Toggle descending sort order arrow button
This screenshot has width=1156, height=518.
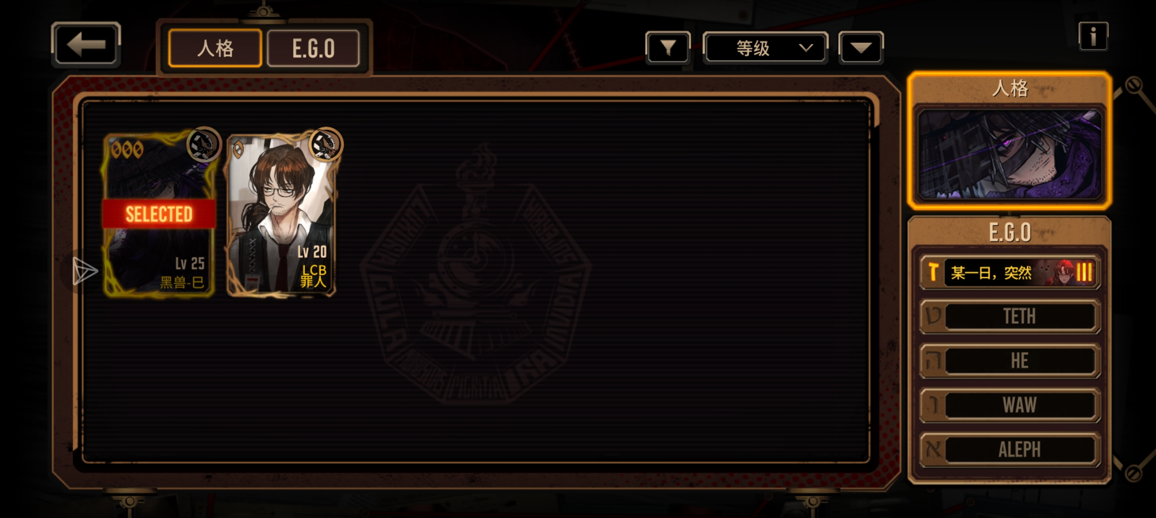[861, 47]
